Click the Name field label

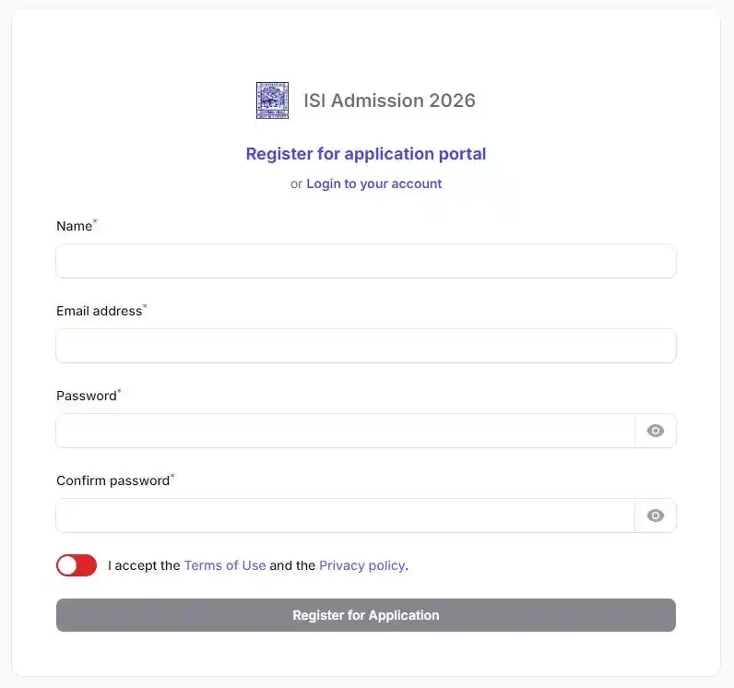(x=75, y=226)
